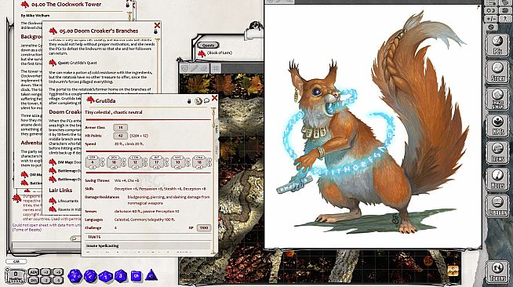Pick the blue d4 pyramid die
The image size is (513, 287).
tap(151, 275)
